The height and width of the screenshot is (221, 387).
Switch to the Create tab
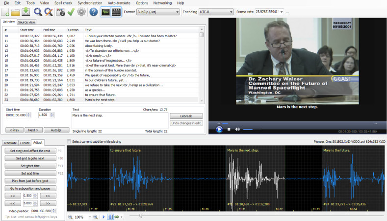pyautogui.click(x=25, y=143)
